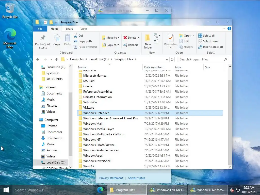Expand the Open button dropdown arrow
This screenshot has height=195, width=260.
(x=193, y=36)
